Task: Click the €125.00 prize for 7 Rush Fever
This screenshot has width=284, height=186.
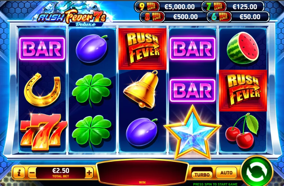Action: (245, 7)
